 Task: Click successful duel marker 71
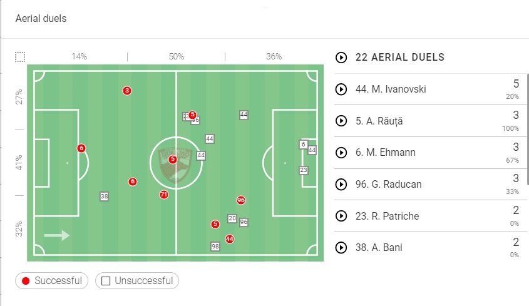[164, 195]
